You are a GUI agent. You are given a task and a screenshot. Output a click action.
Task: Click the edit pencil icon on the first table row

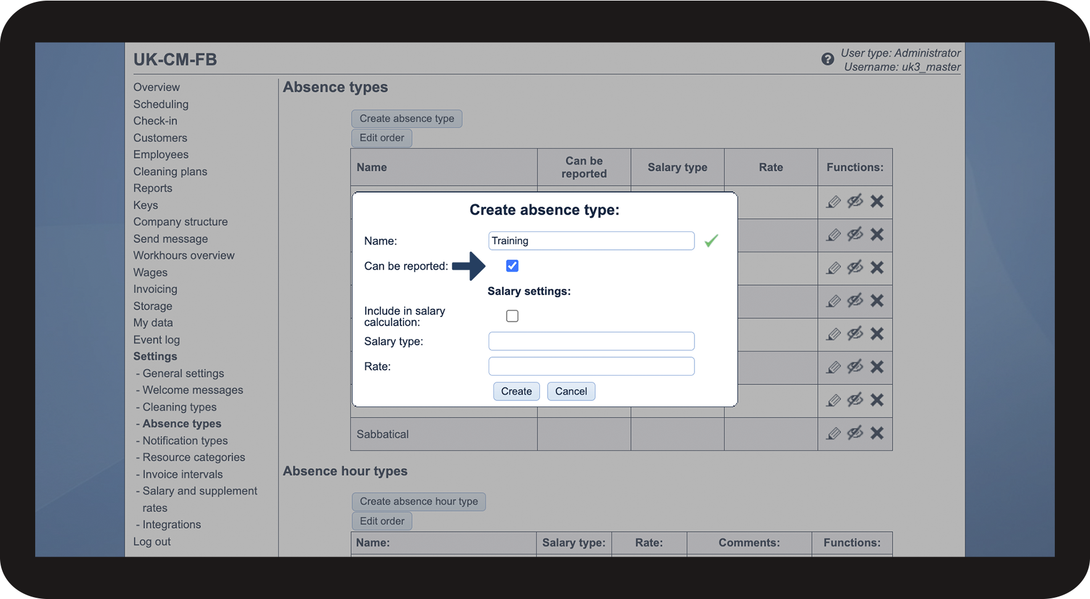point(833,202)
